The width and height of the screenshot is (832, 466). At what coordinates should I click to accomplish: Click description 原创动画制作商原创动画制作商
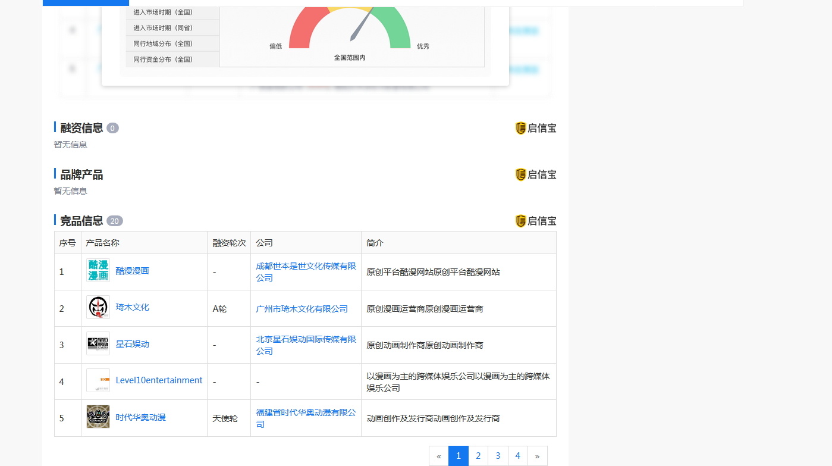pos(425,345)
